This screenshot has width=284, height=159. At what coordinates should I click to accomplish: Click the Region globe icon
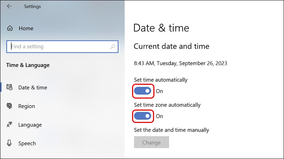10,106
